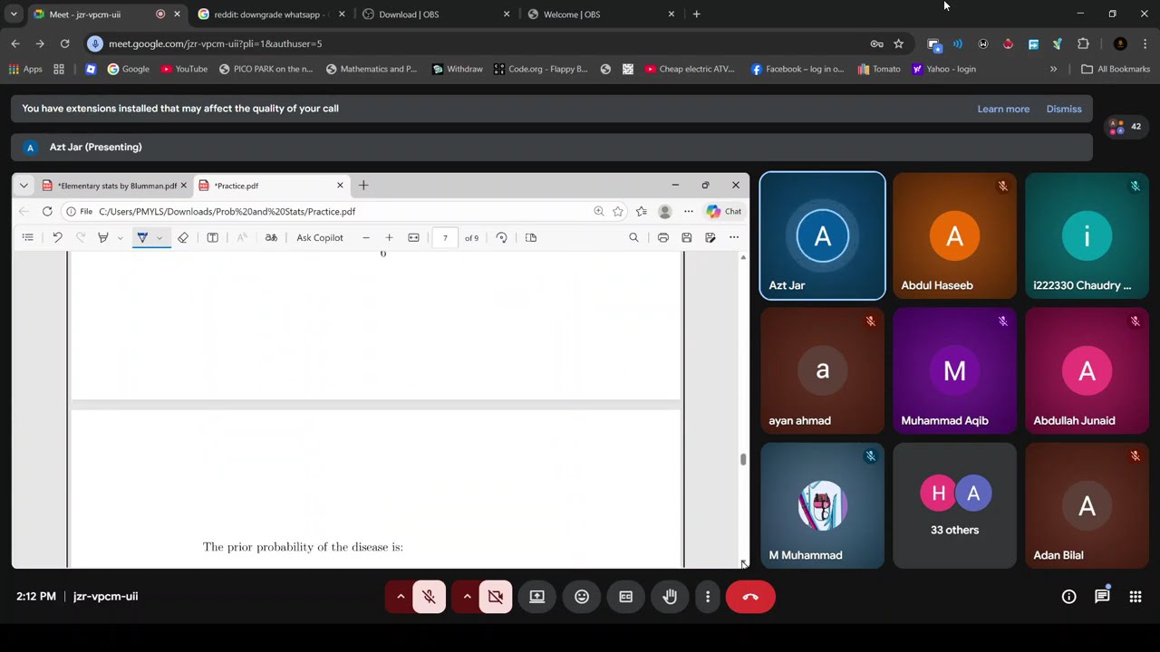Save the PDF document
The image size is (1160, 652).
pyautogui.click(x=687, y=237)
